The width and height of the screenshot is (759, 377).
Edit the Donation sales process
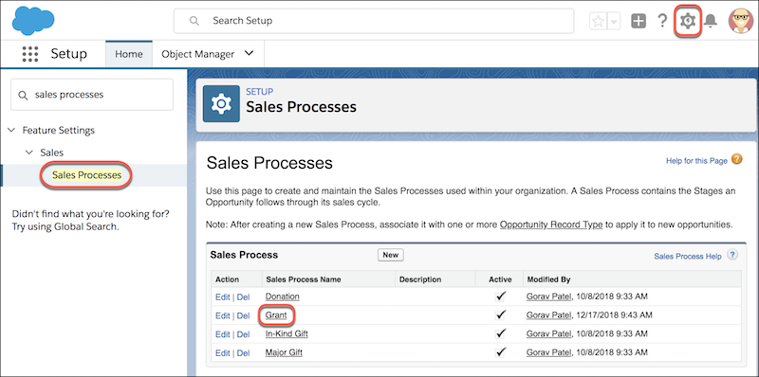coord(222,296)
